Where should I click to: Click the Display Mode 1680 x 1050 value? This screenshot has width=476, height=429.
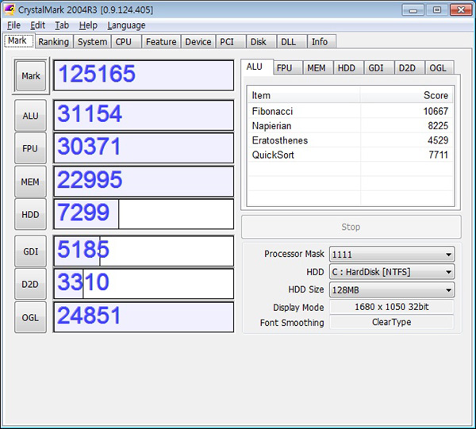pos(392,307)
